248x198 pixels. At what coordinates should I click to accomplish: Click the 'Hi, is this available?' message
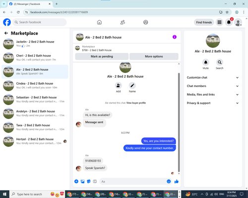point(98,115)
